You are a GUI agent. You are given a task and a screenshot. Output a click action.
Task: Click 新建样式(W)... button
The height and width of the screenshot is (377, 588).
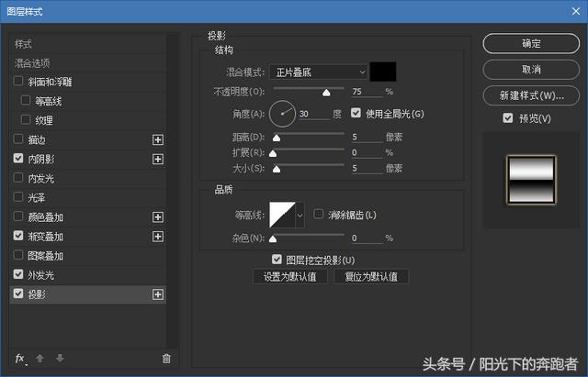point(531,95)
